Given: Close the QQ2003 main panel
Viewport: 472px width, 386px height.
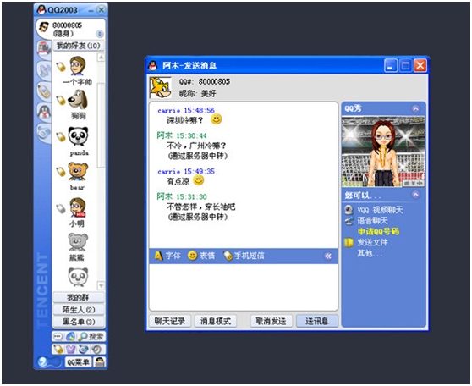Looking at the screenshot, I should tap(102, 10).
